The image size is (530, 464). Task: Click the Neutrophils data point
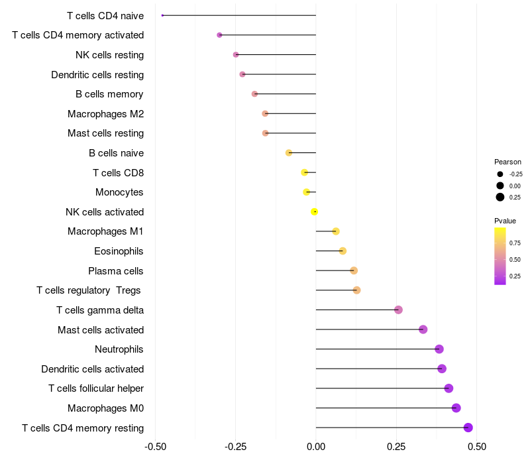coord(439,349)
